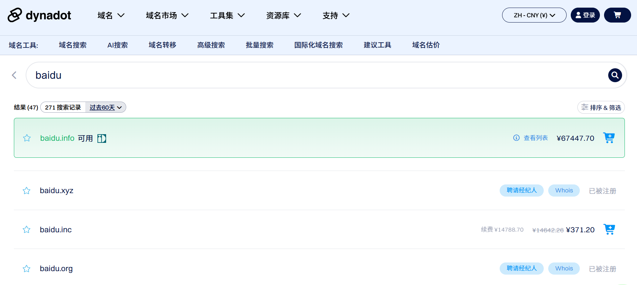Select 批量搜索 tool tab

tap(260, 45)
